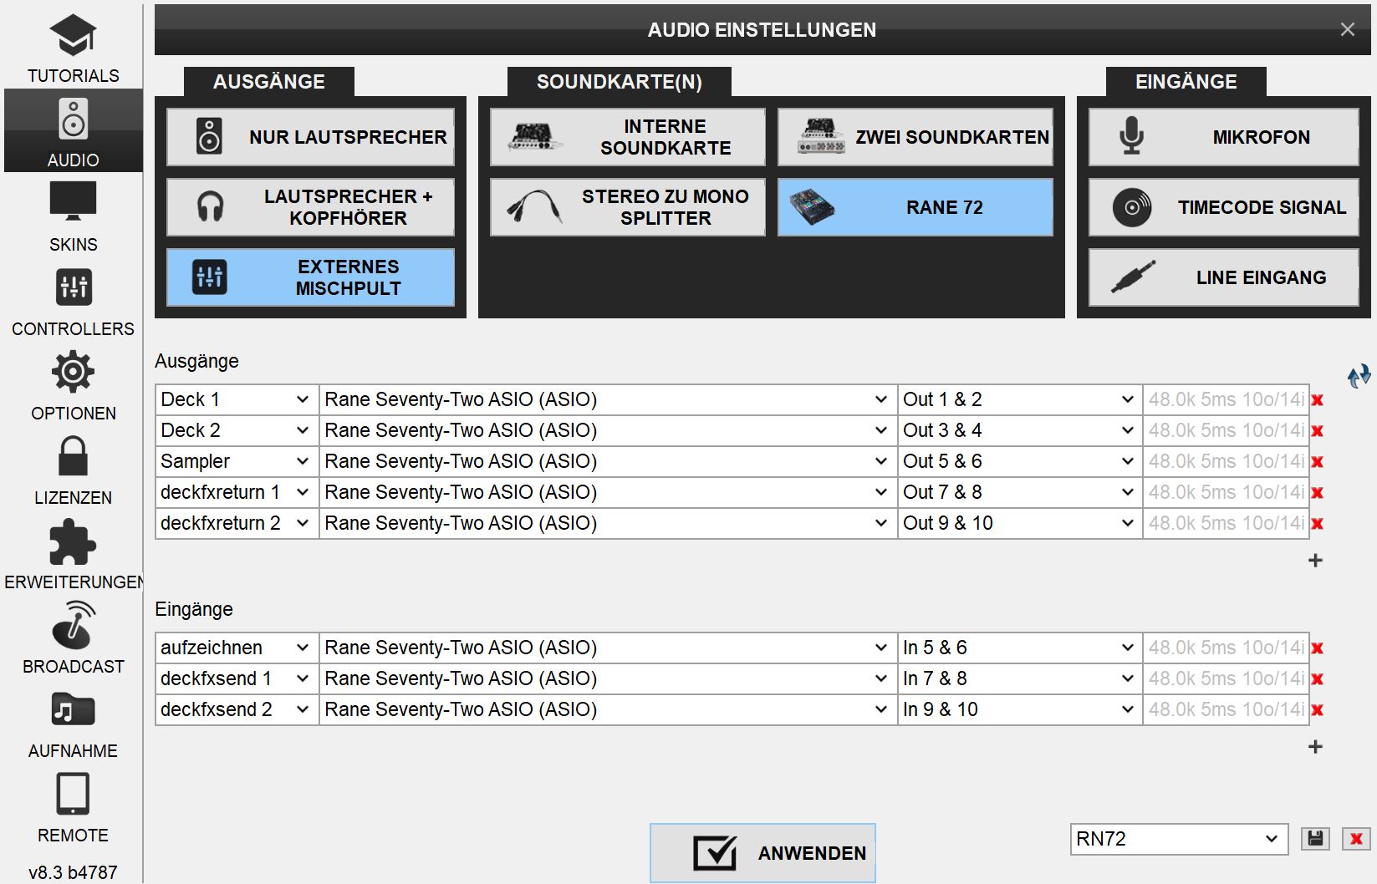Open sound card dropdown for deckfxsend 1 row
The height and width of the screenshot is (884, 1377).
(x=608, y=678)
